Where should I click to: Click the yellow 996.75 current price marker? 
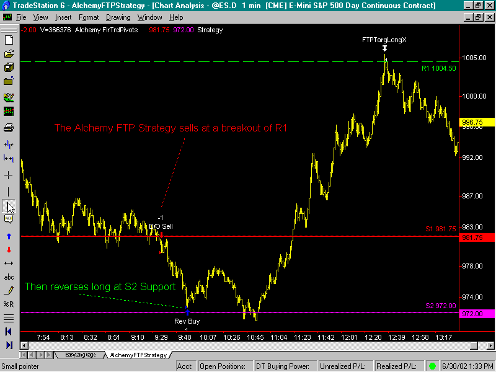coord(477,122)
